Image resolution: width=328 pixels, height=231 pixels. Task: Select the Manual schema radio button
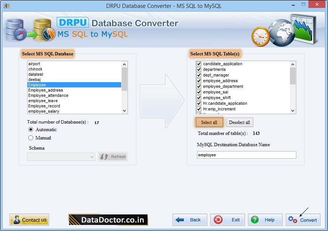coord(31,138)
